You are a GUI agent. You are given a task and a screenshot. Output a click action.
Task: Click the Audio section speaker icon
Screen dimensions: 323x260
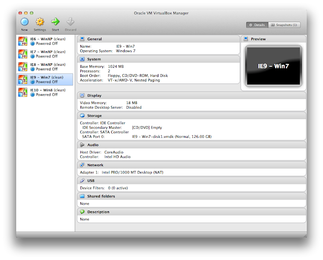click(82, 145)
